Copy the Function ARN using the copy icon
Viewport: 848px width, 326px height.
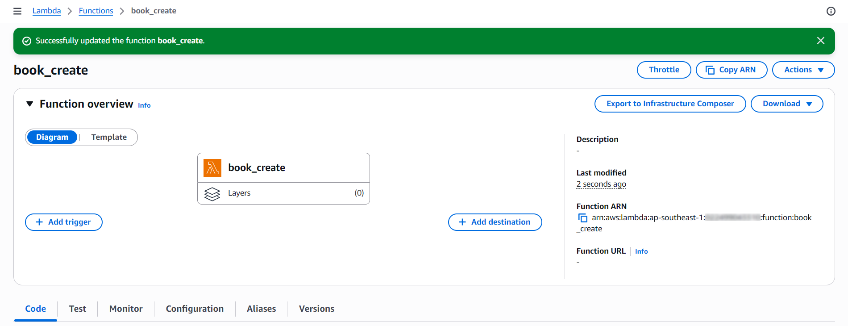point(582,218)
